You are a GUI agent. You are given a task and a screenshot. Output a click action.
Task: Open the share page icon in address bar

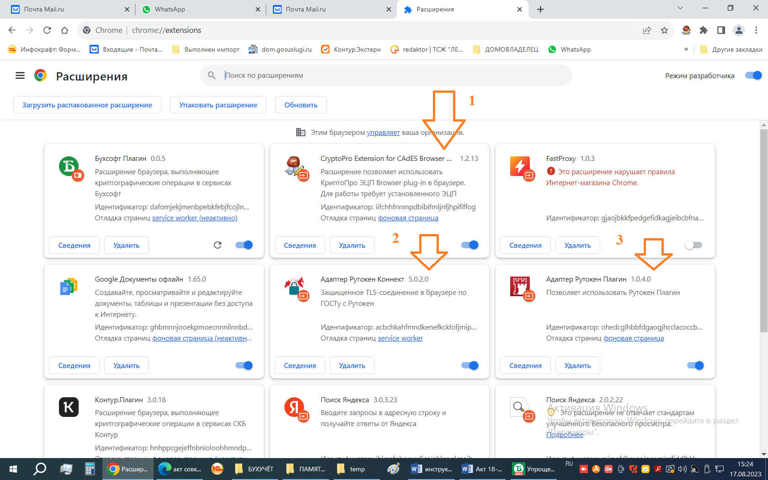coord(647,30)
